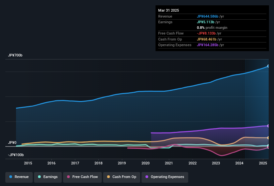Click the JP¥164.285b operating expenses value

208,45
